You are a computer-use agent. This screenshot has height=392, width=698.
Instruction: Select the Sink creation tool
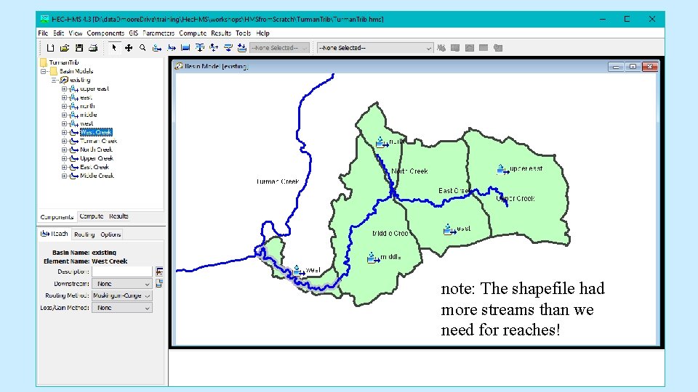point(241,48)
